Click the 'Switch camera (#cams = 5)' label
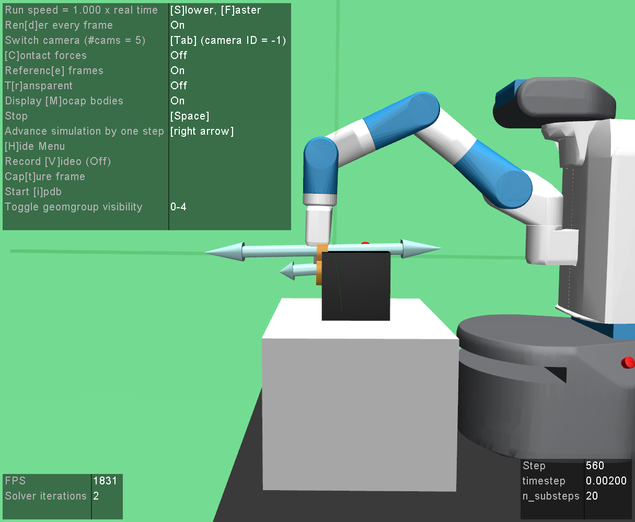 point(75,40)
